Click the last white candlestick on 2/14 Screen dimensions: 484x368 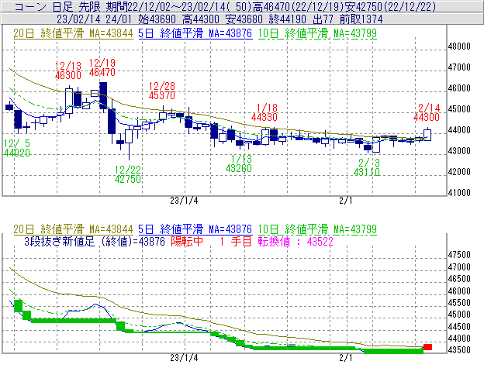[427, 135]
